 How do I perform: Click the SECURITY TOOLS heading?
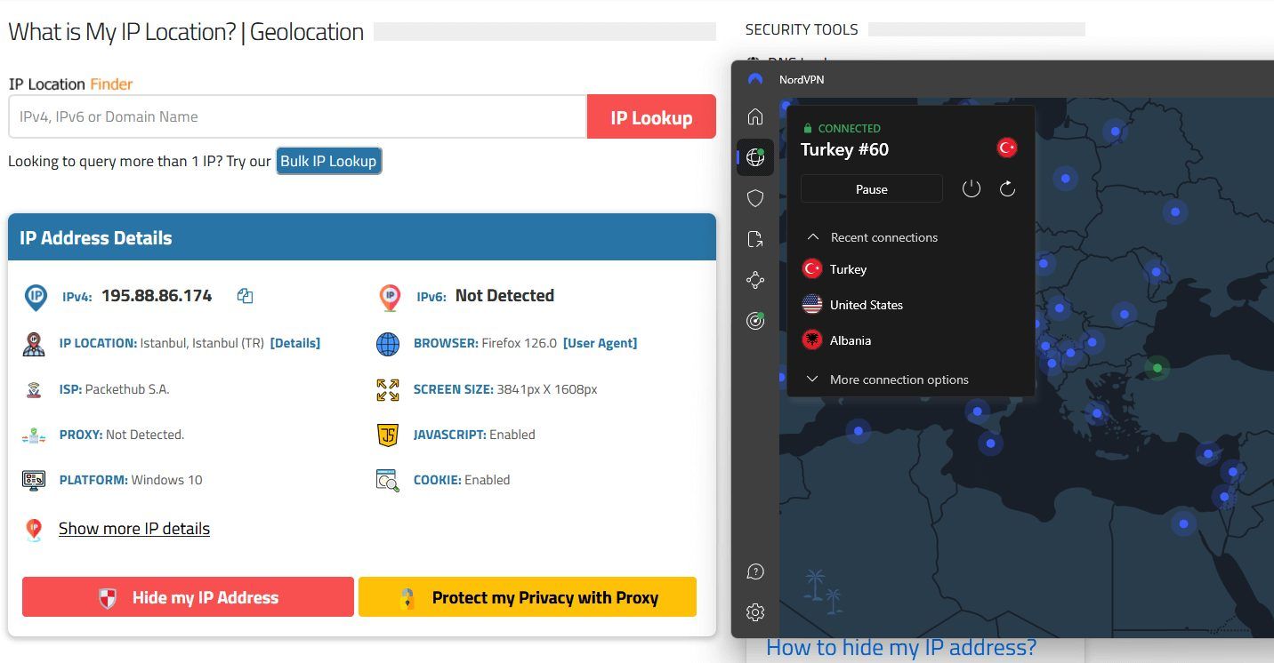(802, 29)
